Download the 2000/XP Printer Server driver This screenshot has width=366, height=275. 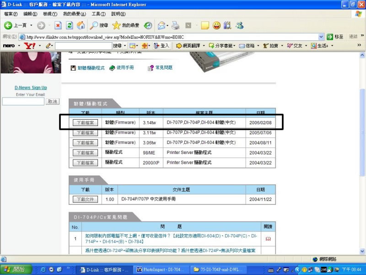pos(85,163)
